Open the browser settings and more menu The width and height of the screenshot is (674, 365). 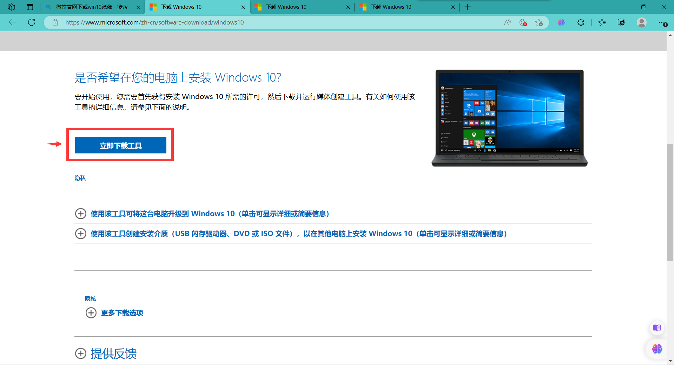[x=662, y=22]
